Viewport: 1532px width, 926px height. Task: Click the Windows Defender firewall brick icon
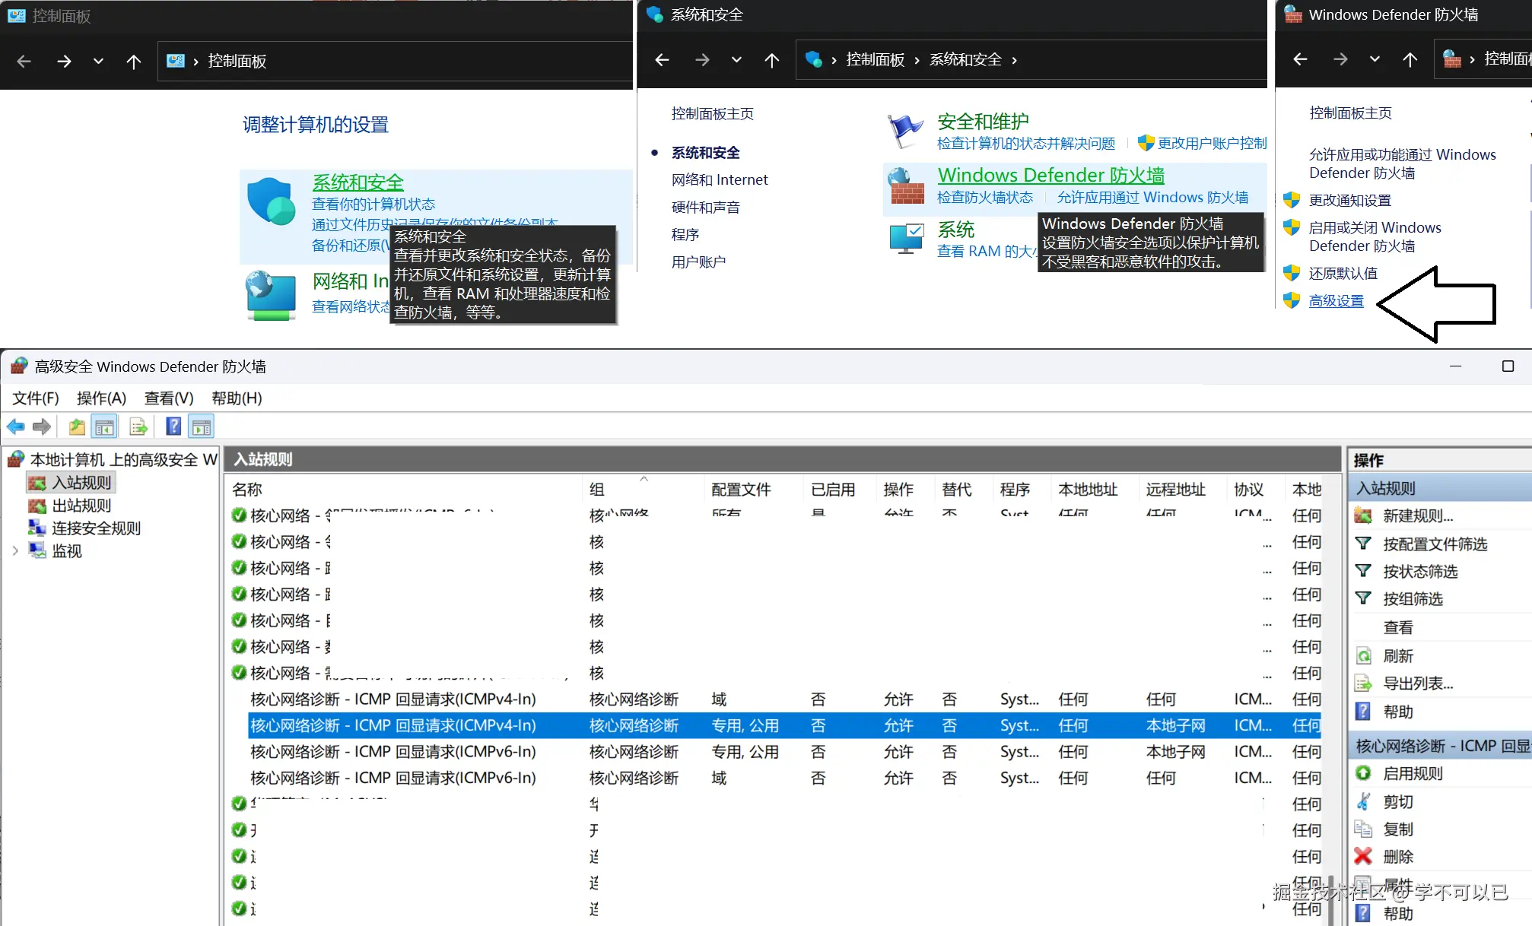[906, 186]
